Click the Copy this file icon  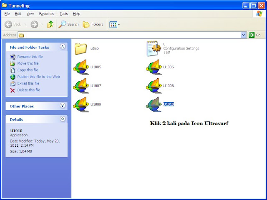point(13,70)
